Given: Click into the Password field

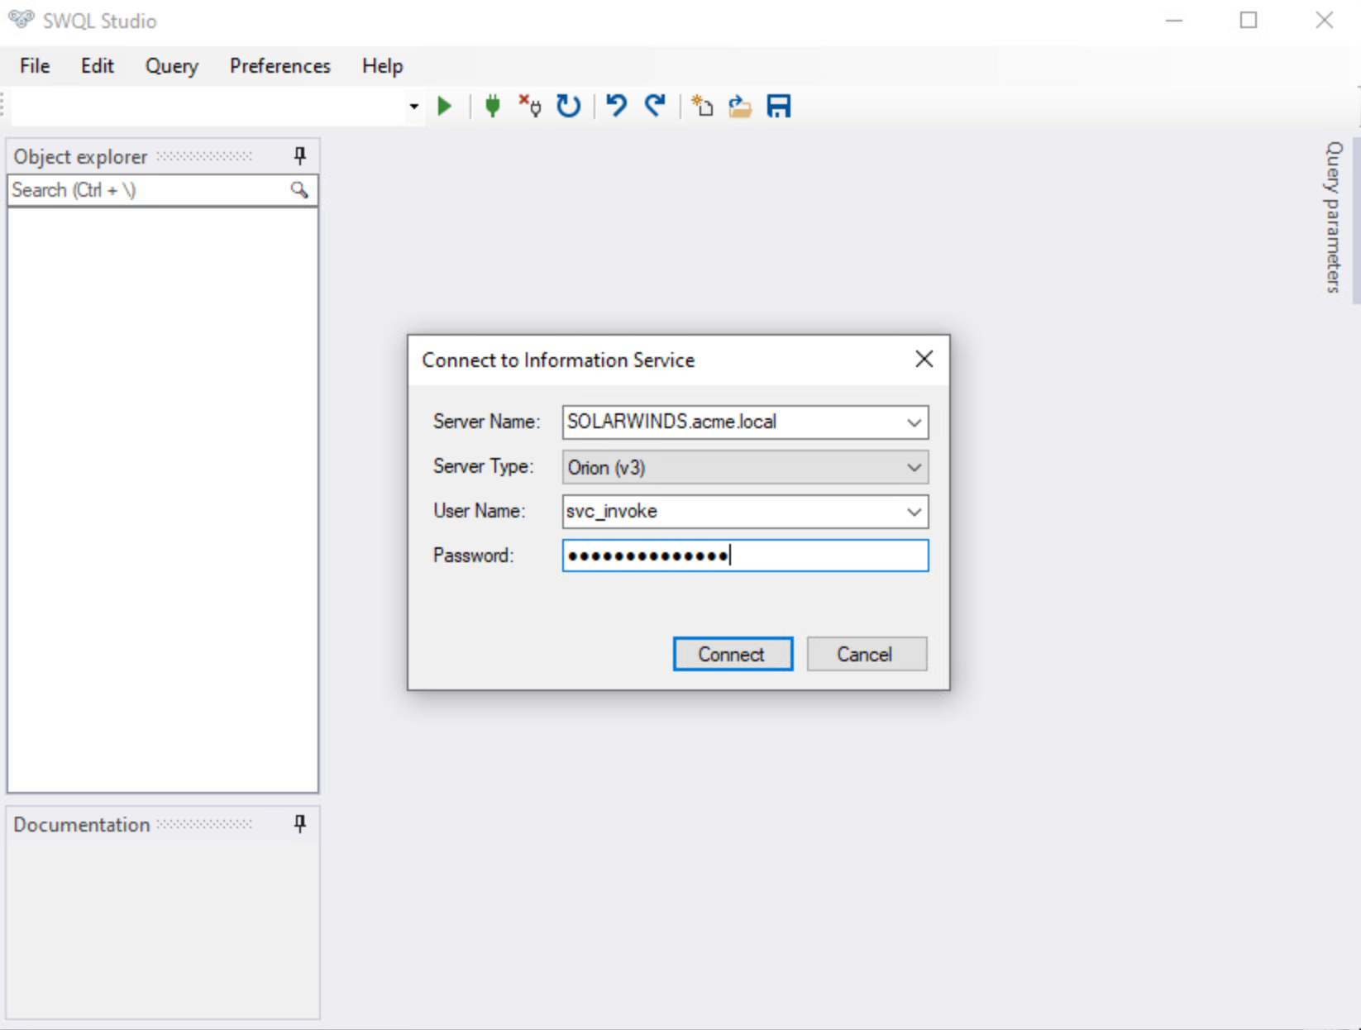Looking at the screenshot, I should (745, 556).
